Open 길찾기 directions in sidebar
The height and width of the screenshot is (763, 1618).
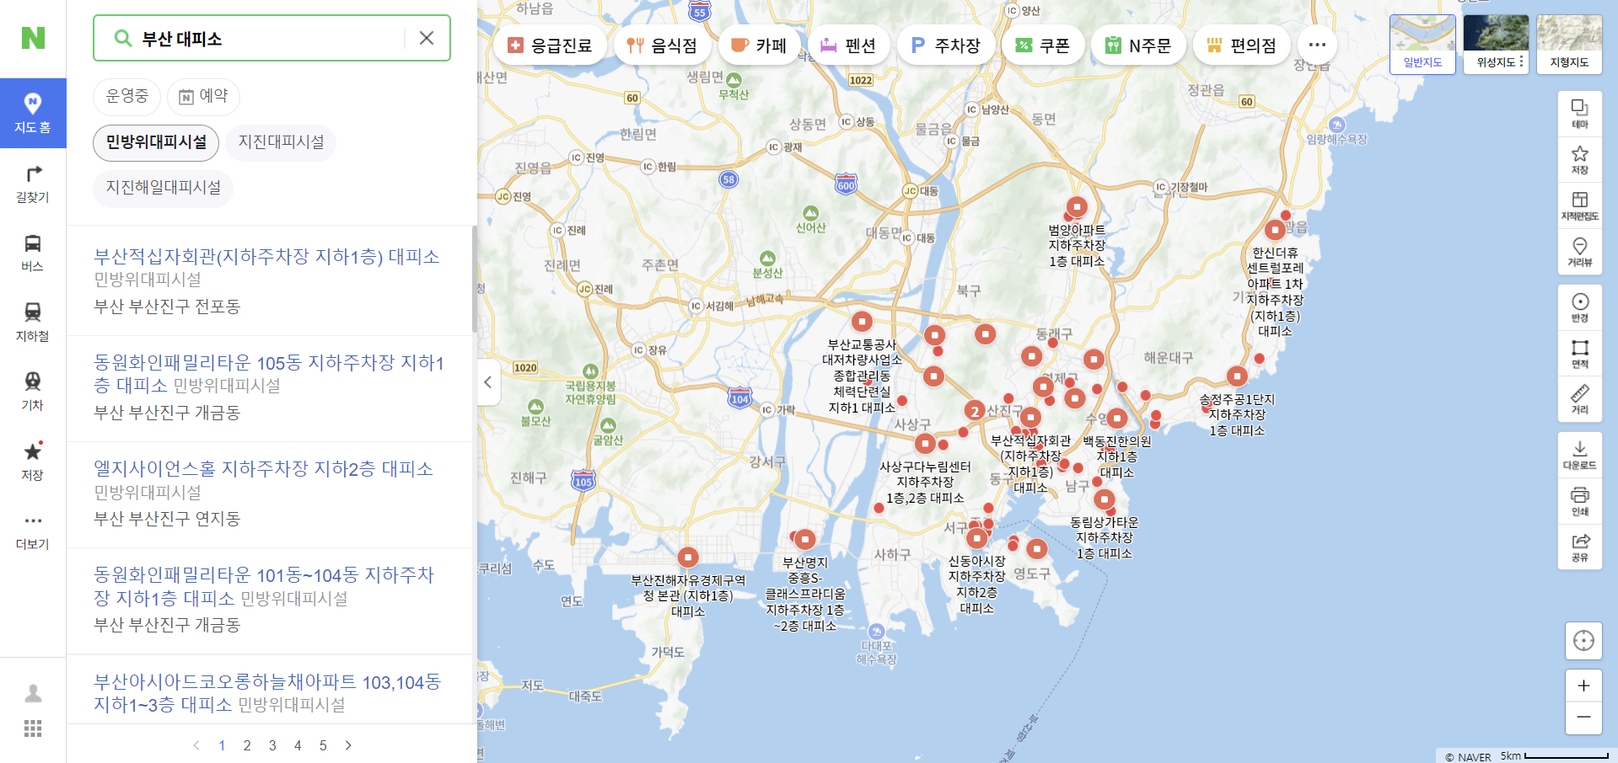pyautogui.click(x=33, y=184)
